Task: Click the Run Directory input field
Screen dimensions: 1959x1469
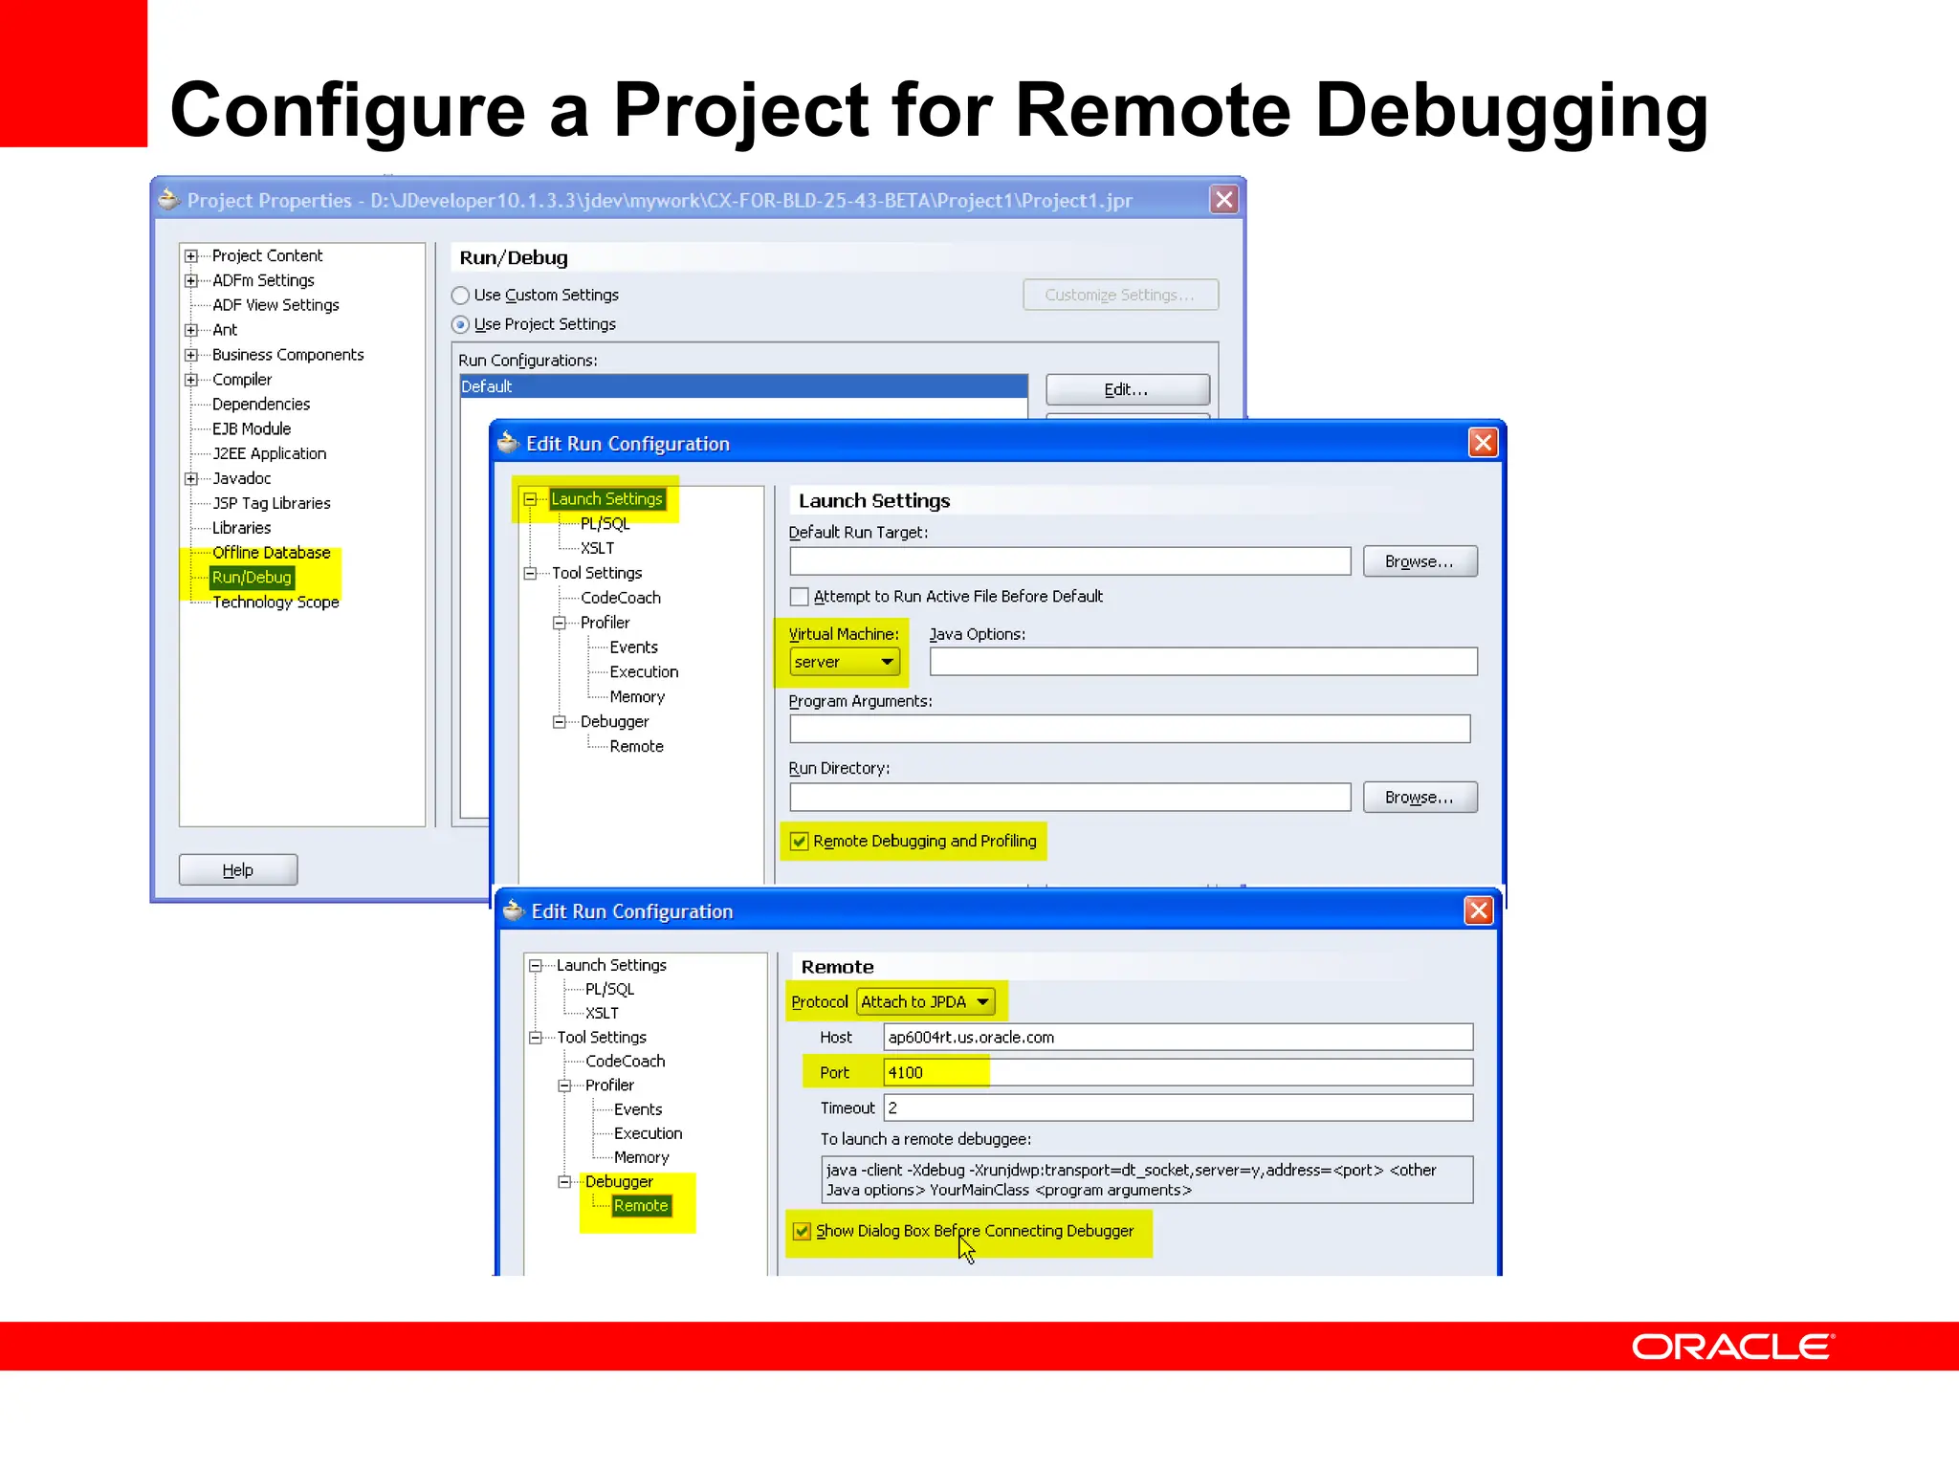Action: coord(1070,798)
